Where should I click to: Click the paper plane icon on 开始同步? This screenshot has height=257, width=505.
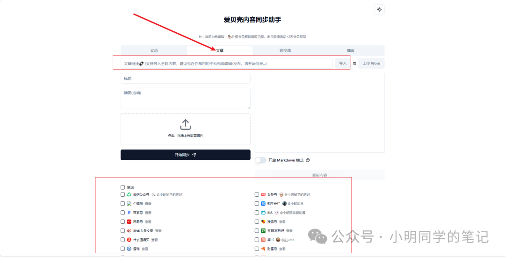194,155
